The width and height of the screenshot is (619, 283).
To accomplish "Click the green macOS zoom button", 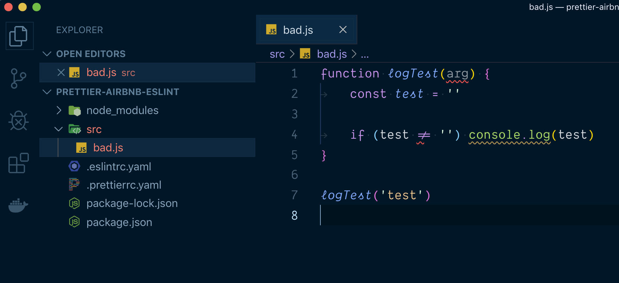I will point(37,7).
